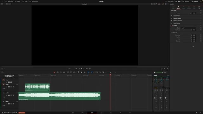The height and width of the screenshot is (114, 203).
Task: Switch to Inspector Video tab
Action: tap(173, 7)
